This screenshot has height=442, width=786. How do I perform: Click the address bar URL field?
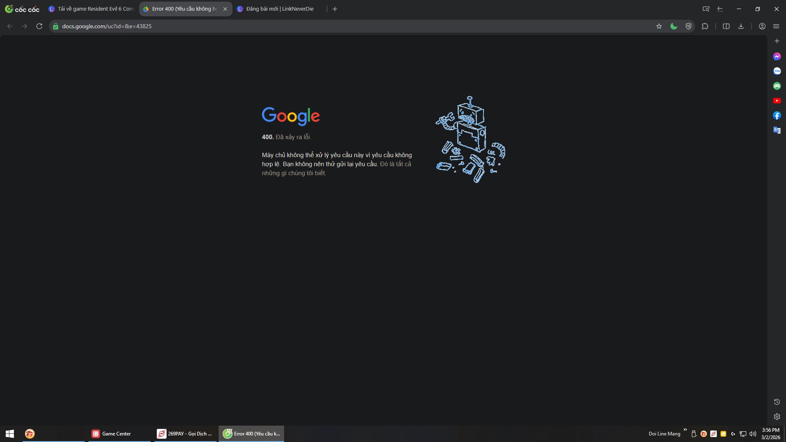click(327, 26)
